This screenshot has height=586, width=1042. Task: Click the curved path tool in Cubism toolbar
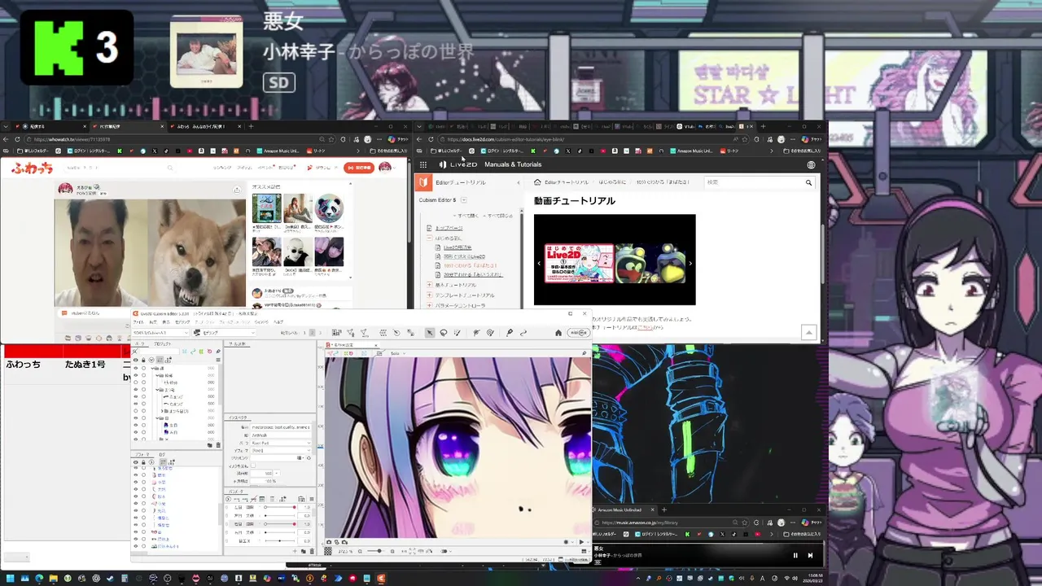coord(523,333)
